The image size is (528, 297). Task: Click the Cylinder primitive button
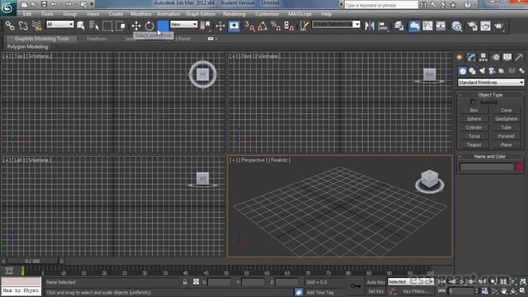coord(474,128)
